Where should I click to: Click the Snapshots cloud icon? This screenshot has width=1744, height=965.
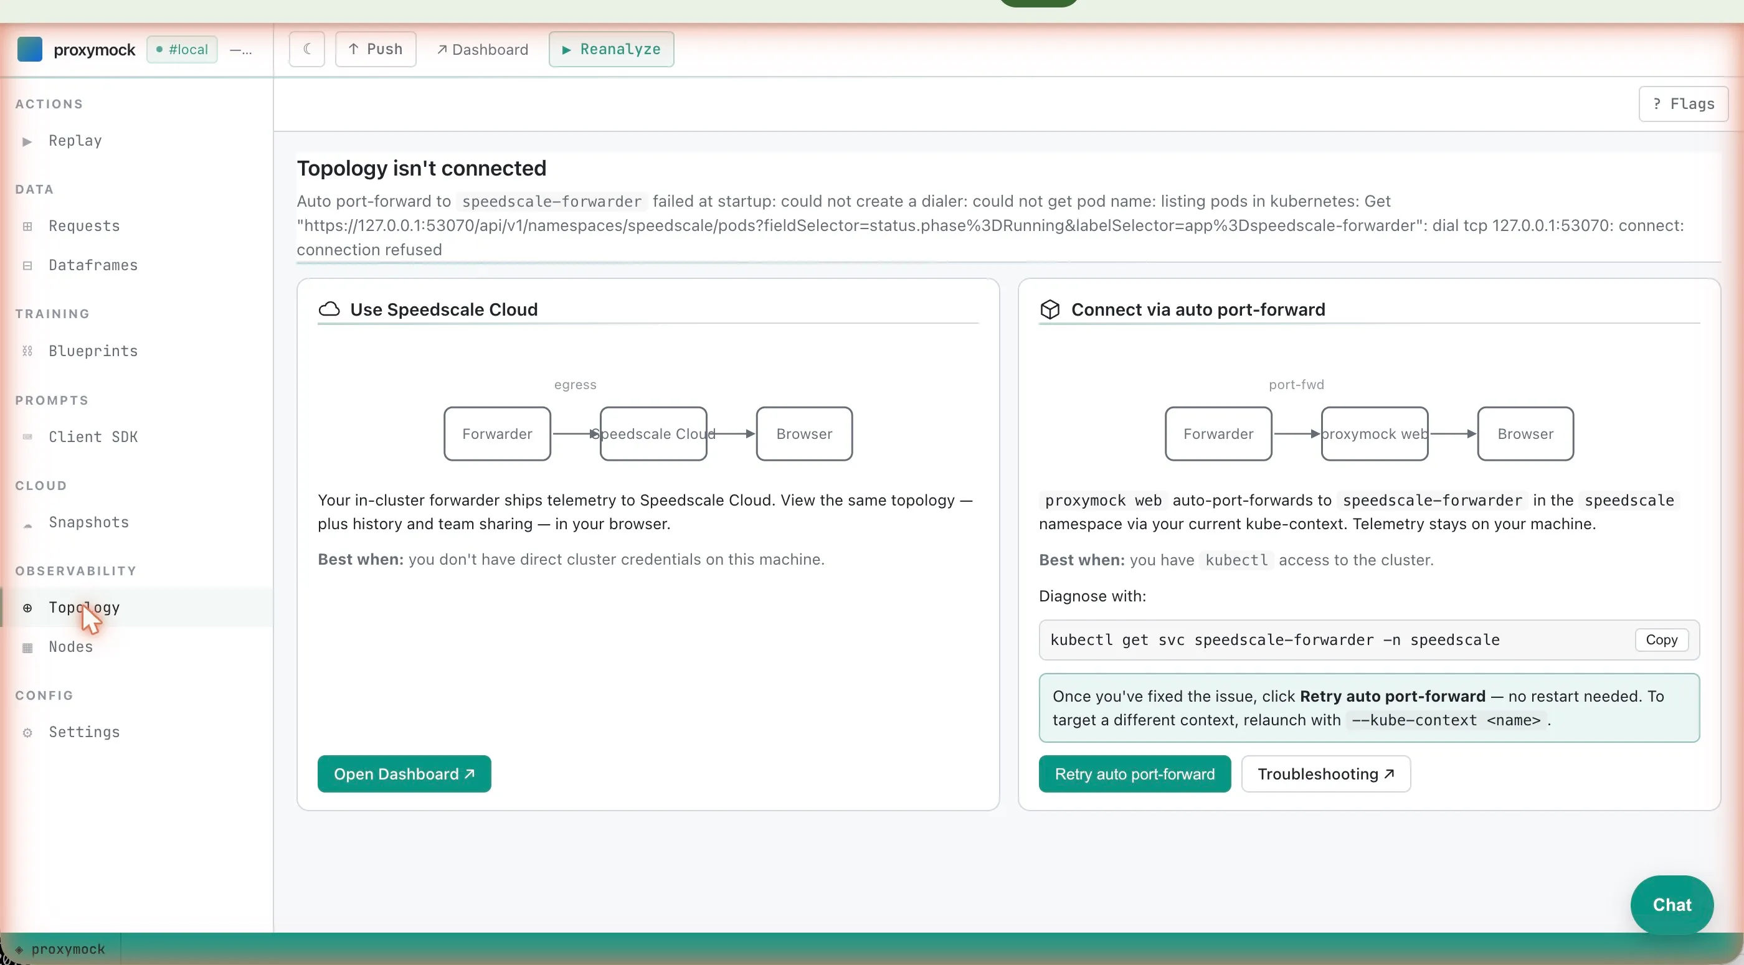(27, 524)
